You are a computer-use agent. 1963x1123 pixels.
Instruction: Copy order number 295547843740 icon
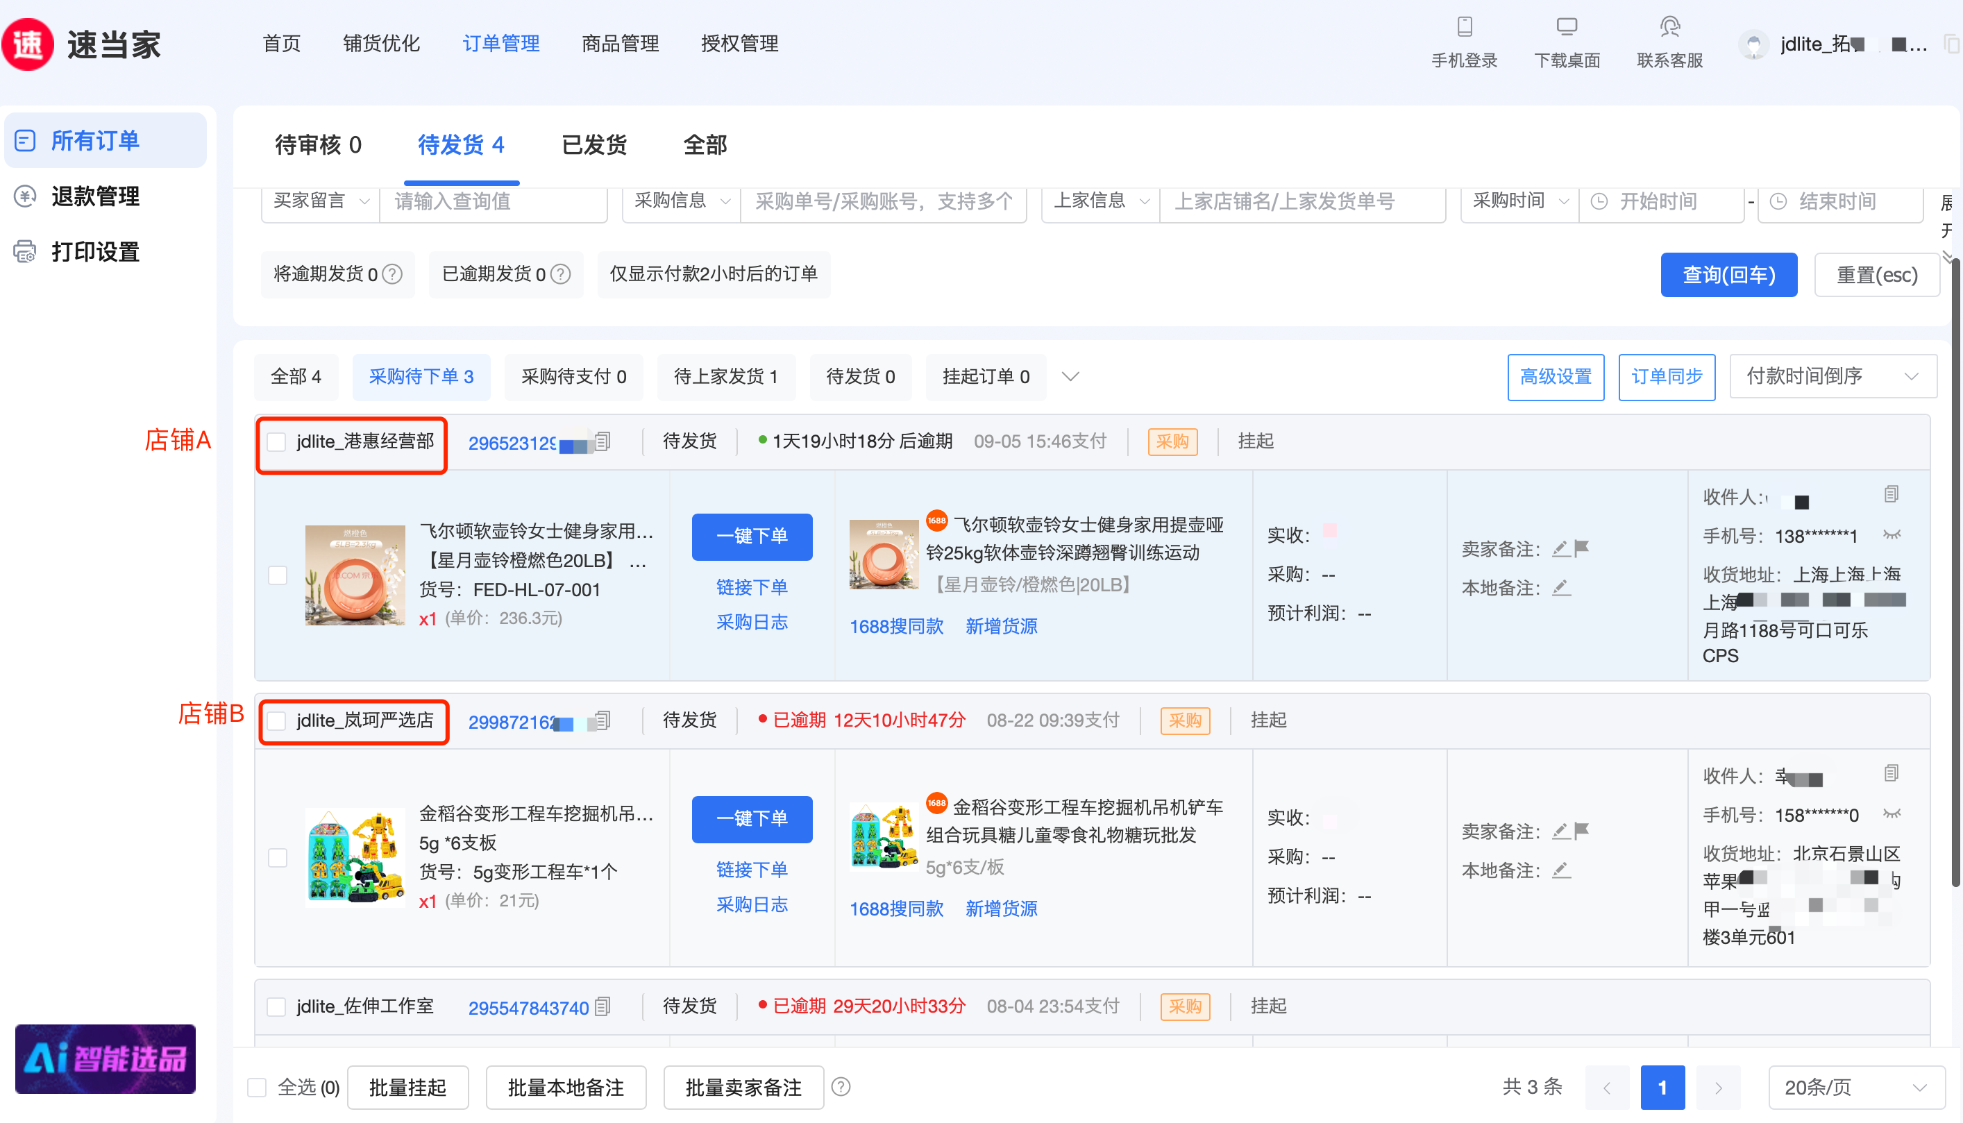(x=603, y=1006)
